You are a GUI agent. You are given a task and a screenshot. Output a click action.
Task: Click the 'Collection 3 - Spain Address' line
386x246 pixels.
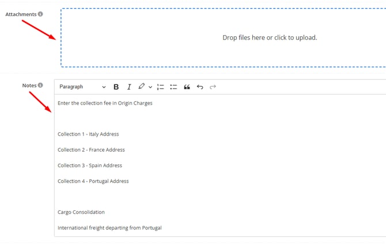pyautogui.click(x=90, y=166)
